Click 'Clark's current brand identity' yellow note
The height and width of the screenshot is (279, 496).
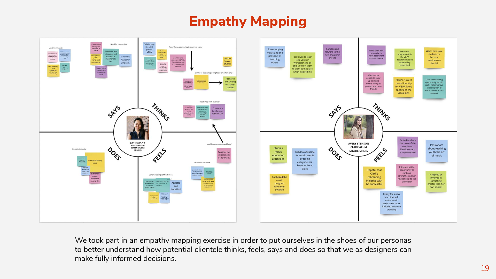(404, 87)
